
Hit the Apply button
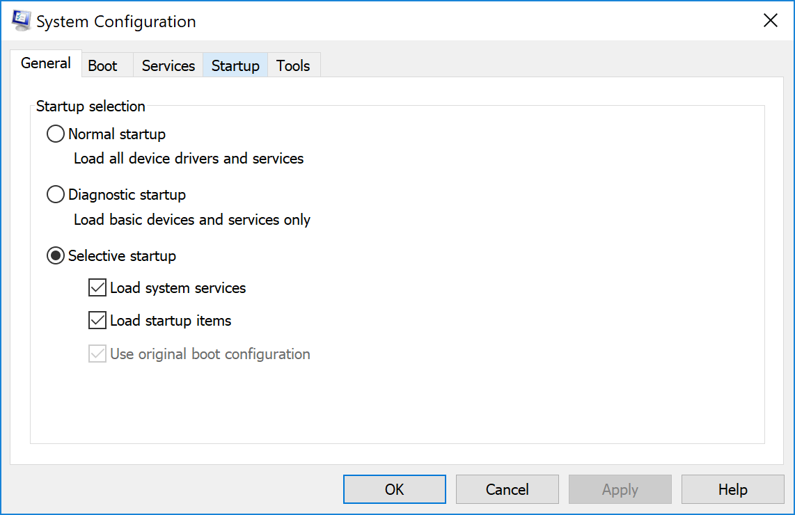pyautogui.click(x=620, y=489)
